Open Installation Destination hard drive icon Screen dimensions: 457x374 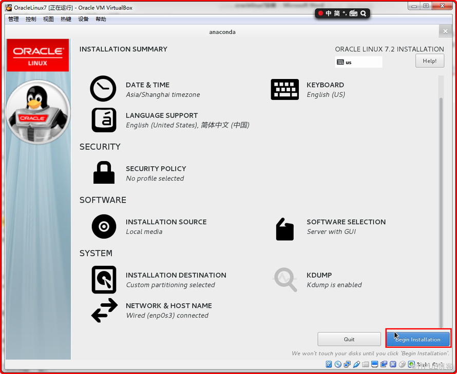point(104,280)
